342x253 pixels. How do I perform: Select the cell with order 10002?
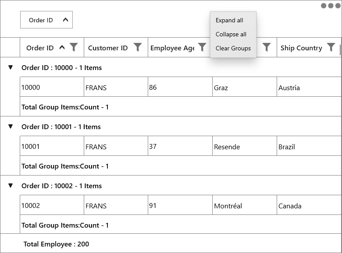tap(52, 205)
